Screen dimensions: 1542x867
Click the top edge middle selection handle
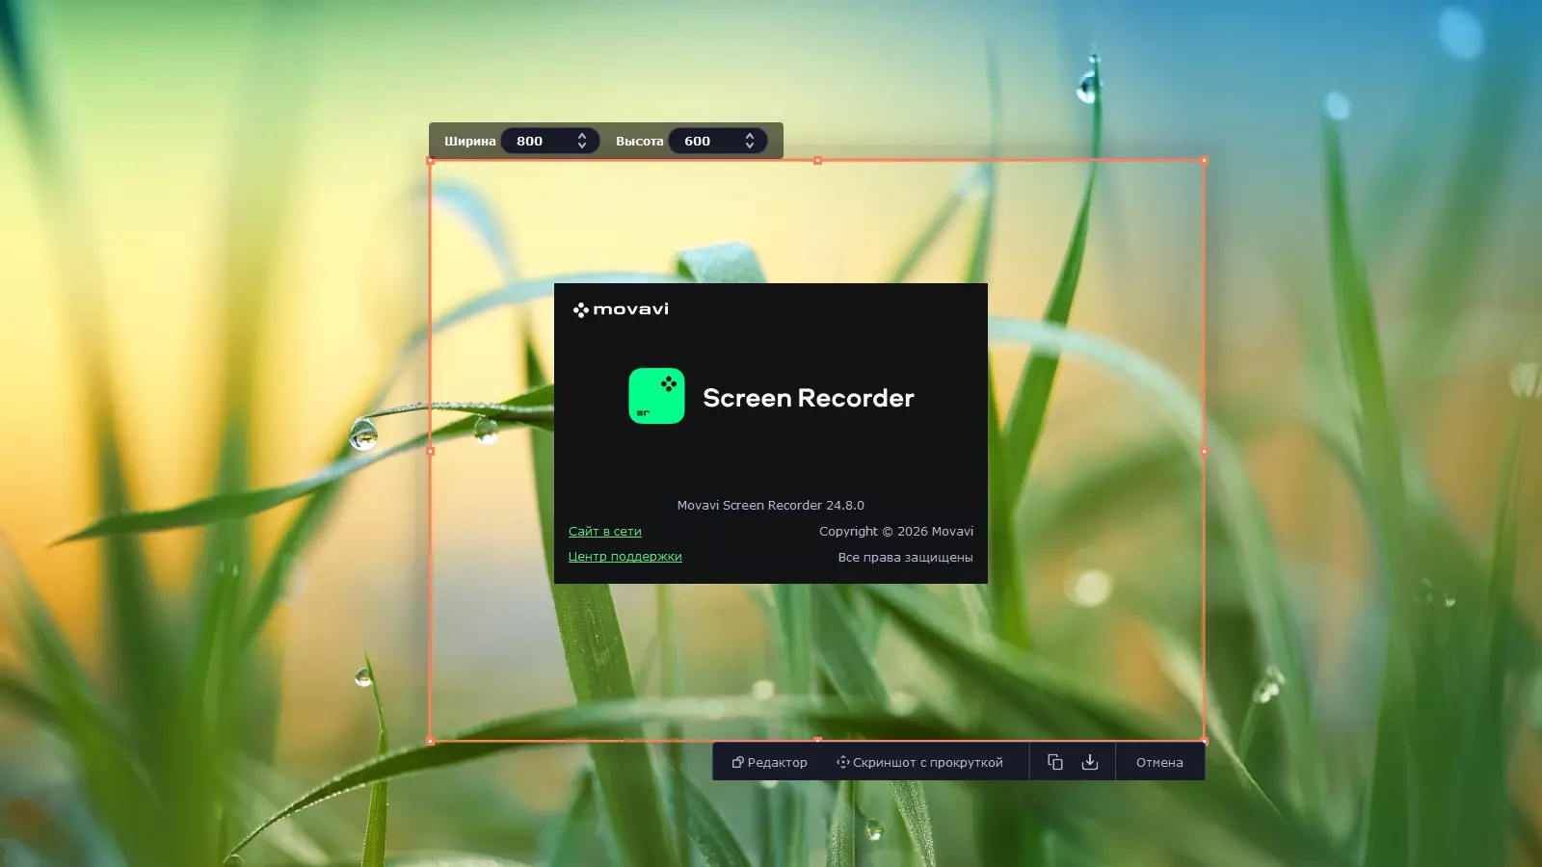(x=817, y=161)
